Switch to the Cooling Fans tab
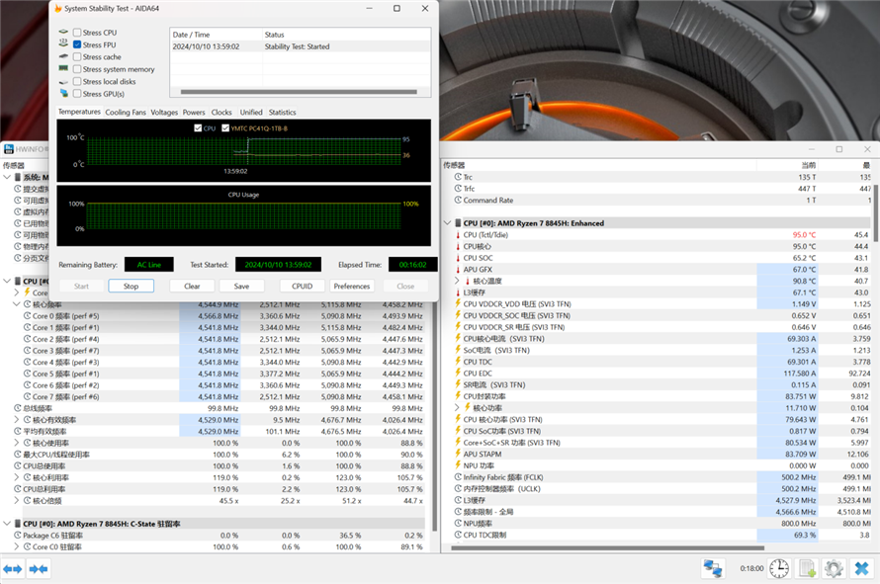This screenshot has height=584, width=880. pos(125,113)
